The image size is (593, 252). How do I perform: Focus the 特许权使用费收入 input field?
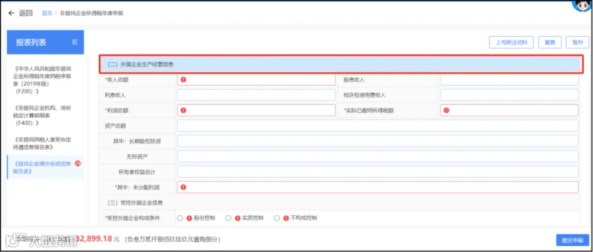click(509, 95)
